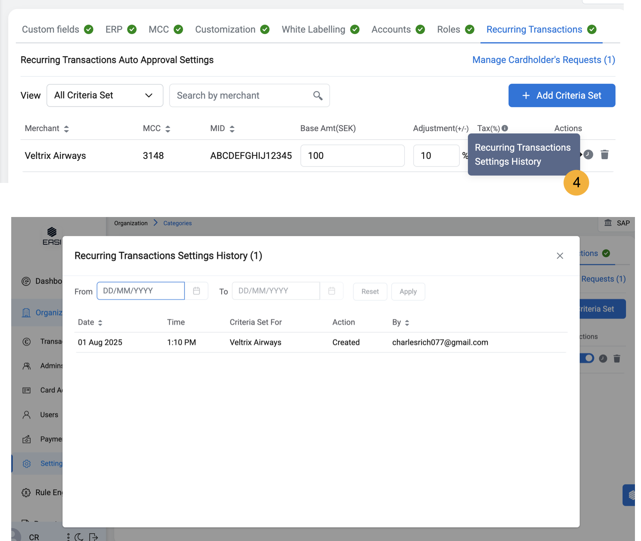Sort the table by MID column
Viewport: 641px width, 541px height.
pos(232,129)
